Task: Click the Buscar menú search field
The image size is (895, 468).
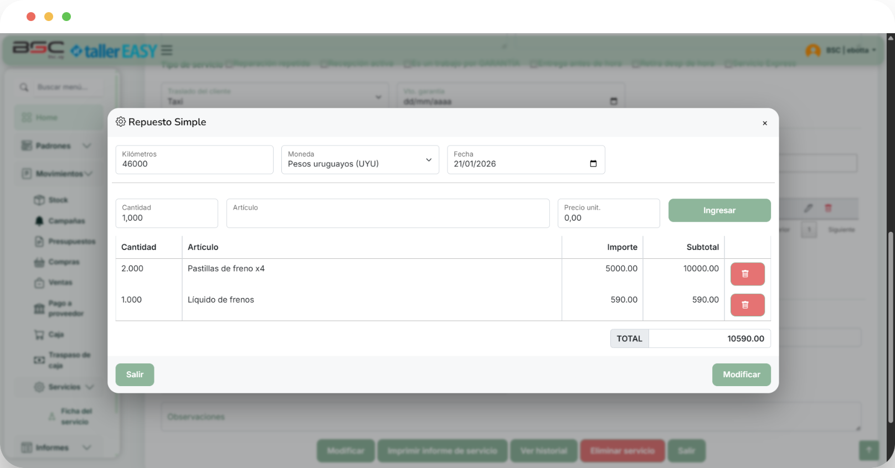Action: pos(68,87)
